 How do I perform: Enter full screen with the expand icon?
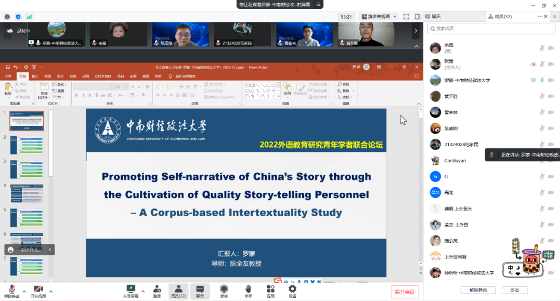406,17
